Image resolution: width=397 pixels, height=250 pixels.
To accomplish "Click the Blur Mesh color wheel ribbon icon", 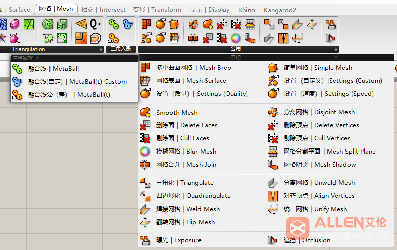I will [236, 38].
